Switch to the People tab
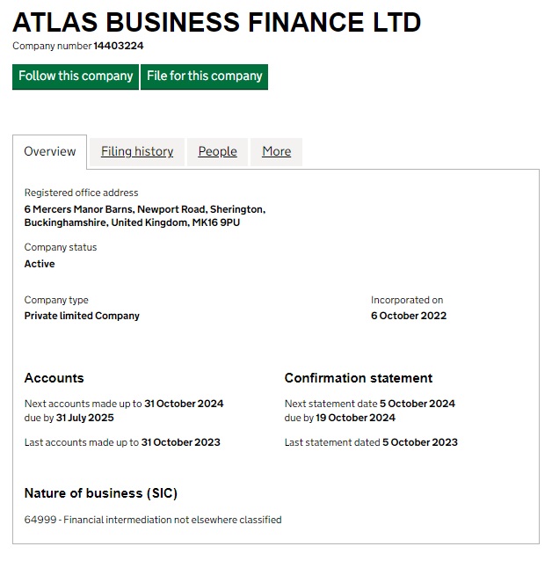 point(217,151)
